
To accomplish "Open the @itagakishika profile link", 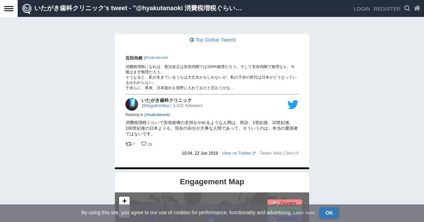I will pyautogui.click(x=155, y=106).
